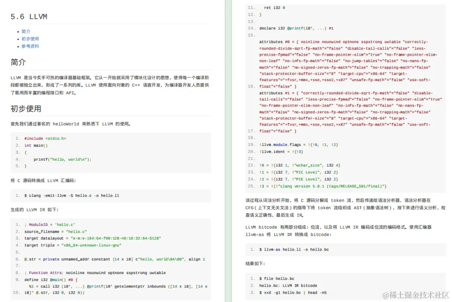The height and width of the screenshot is (302, 452).
Task: Click the $ file hello.bc line
Action: click(x=277, y=279)
